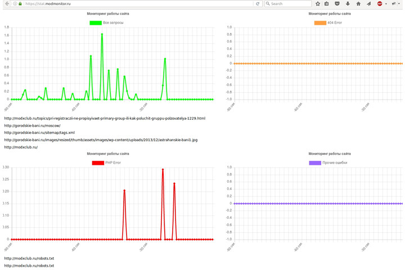Reload the page with the refresh icon
The height and width of the screenshot is (270, 405).
coord(258,4)
